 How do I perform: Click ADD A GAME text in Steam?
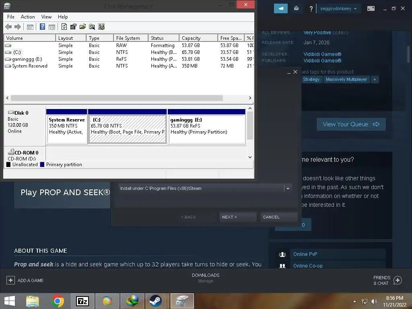[31, 280]
